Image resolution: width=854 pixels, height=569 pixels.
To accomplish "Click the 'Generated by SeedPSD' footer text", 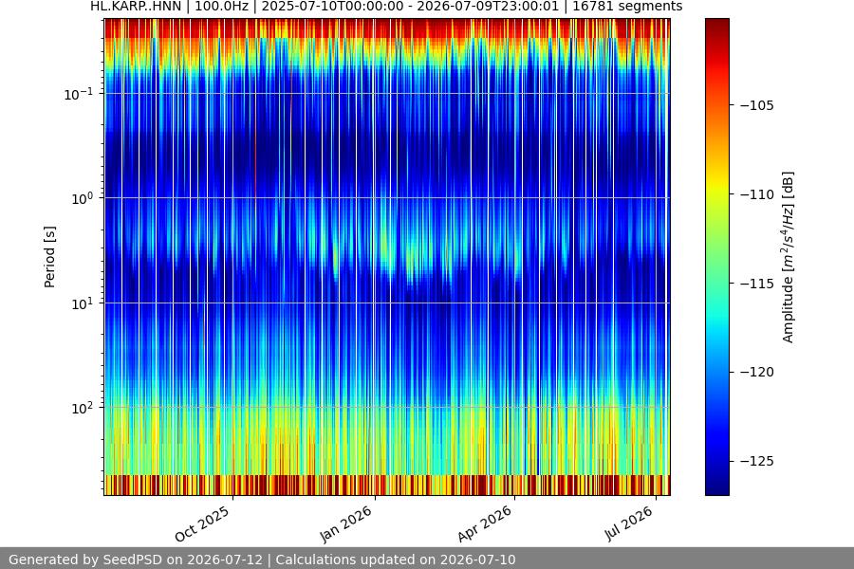I will click(262, 560).
